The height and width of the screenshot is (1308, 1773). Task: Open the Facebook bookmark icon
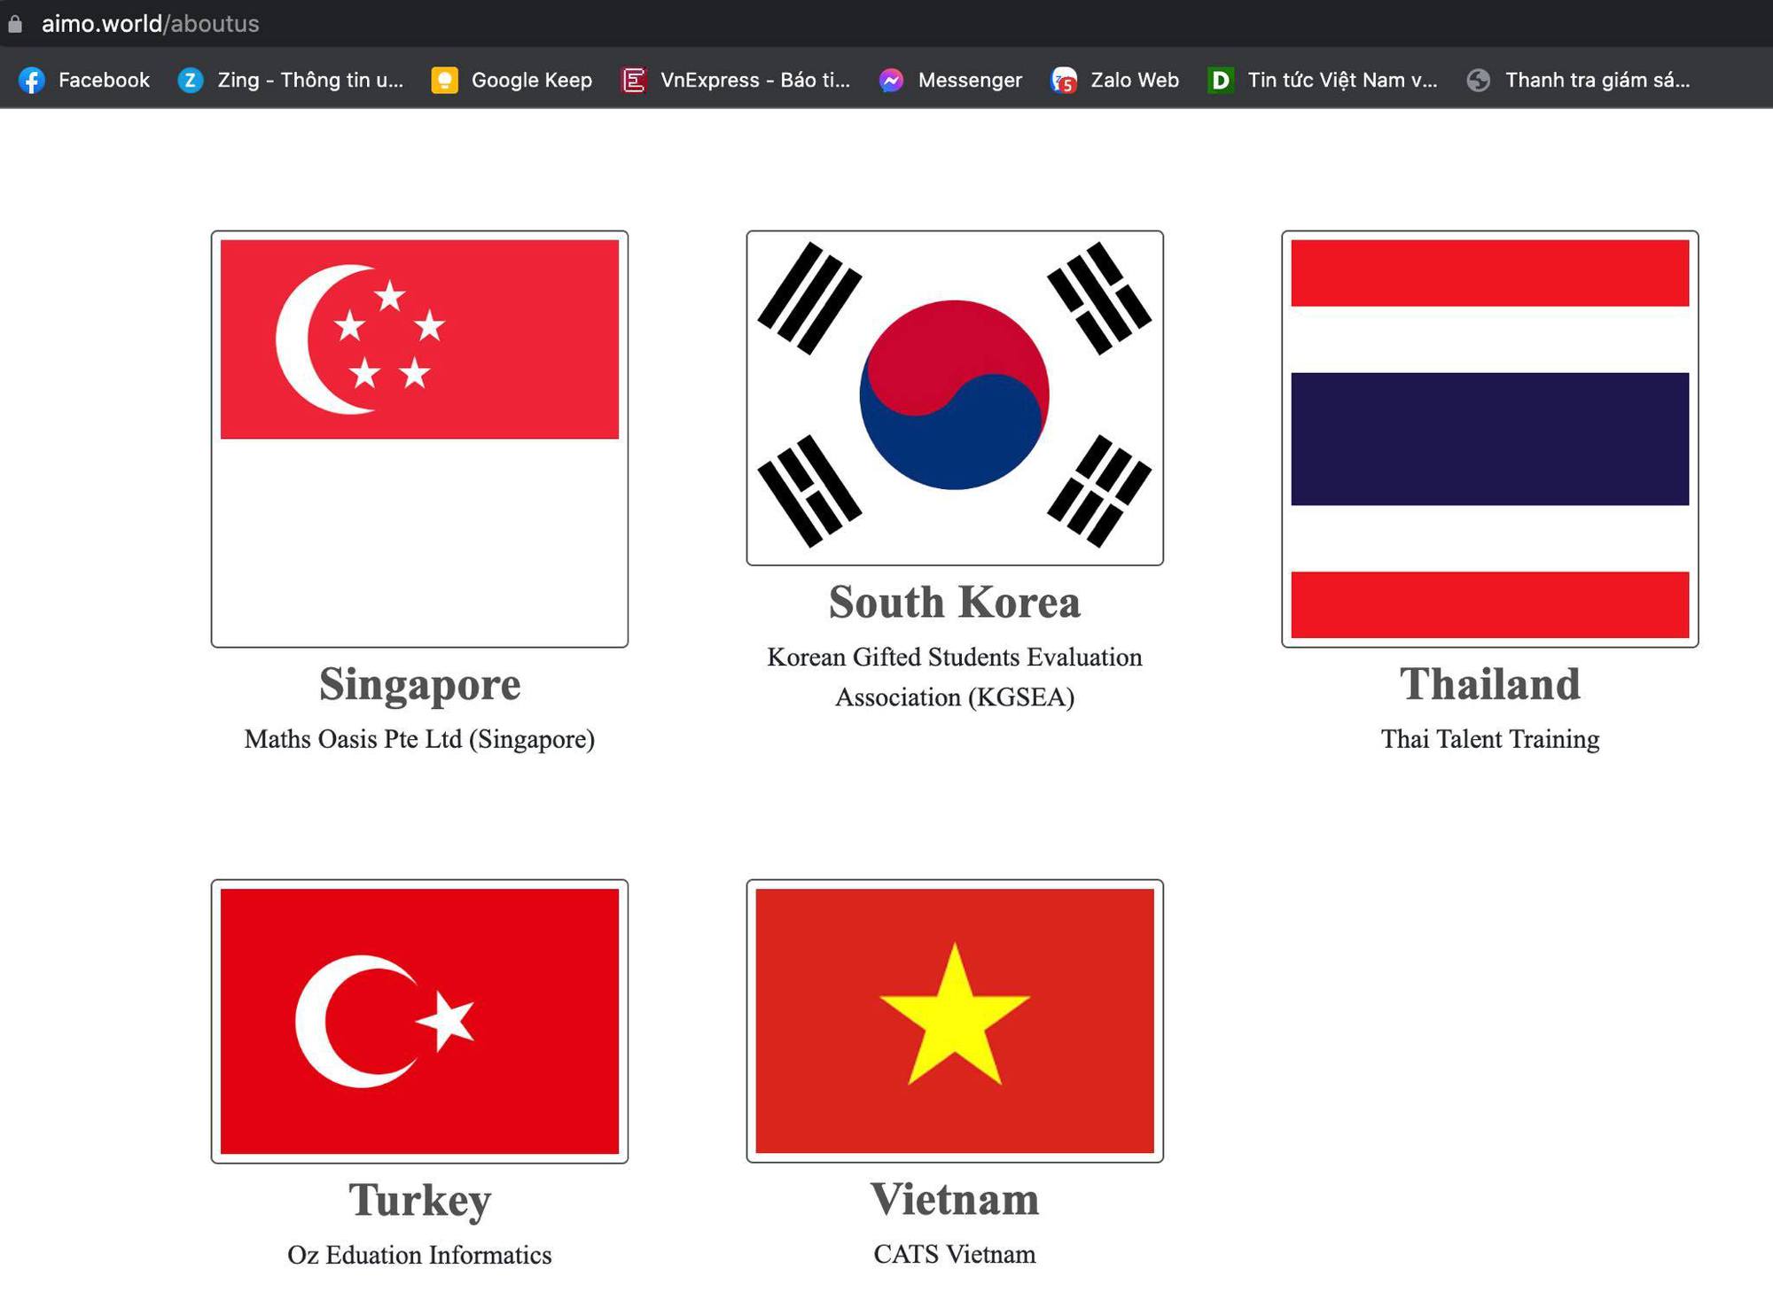click(x=32, y=81)
